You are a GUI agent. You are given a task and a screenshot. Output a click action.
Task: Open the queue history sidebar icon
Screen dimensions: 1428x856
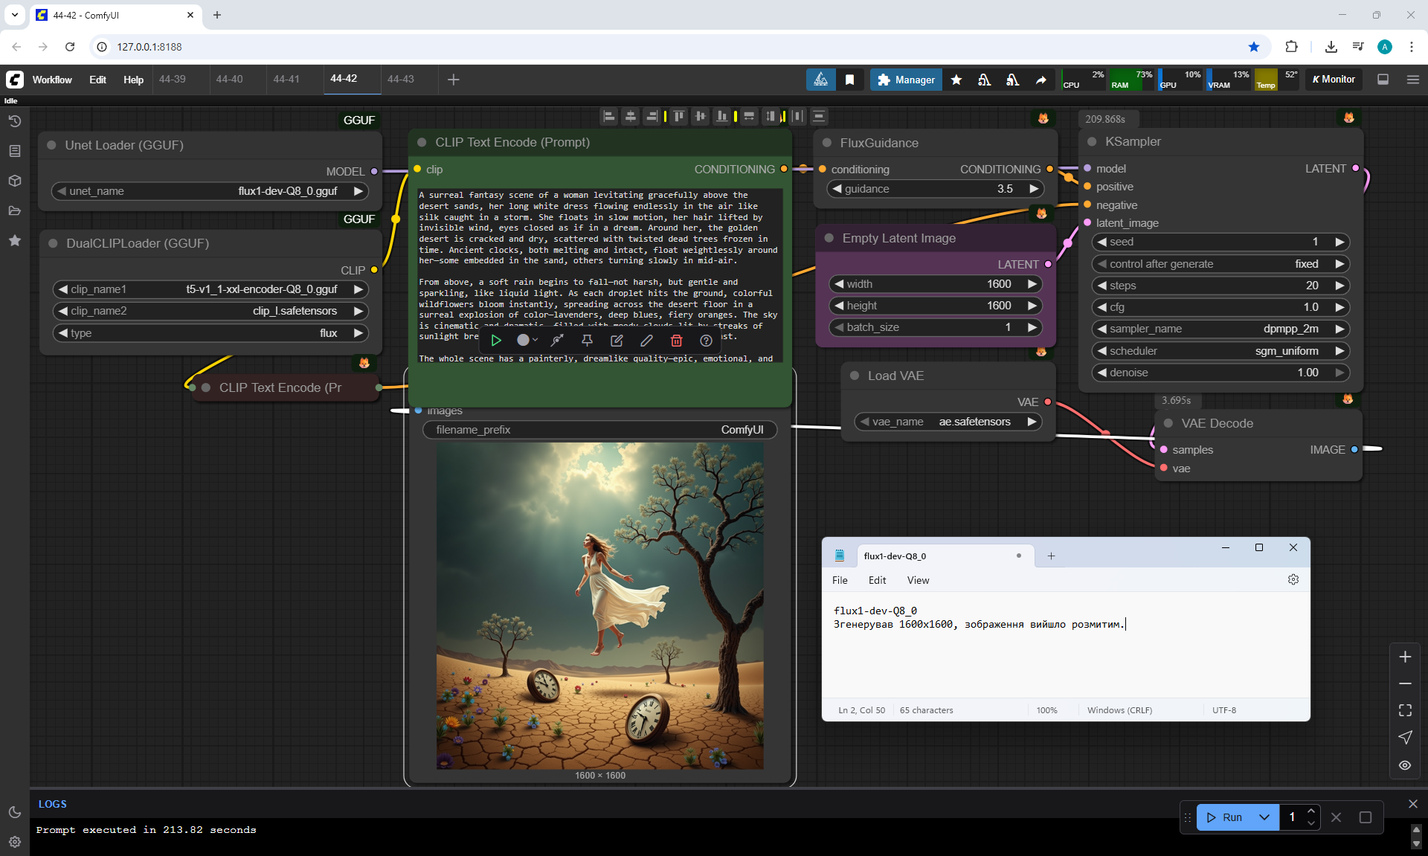(15, 121)
